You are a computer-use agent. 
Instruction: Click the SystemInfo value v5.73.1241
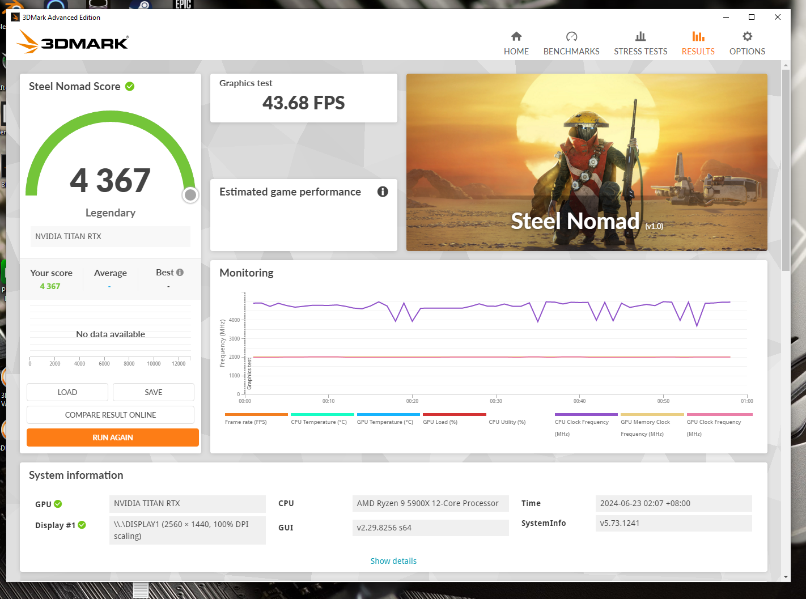tap(673, 523)
